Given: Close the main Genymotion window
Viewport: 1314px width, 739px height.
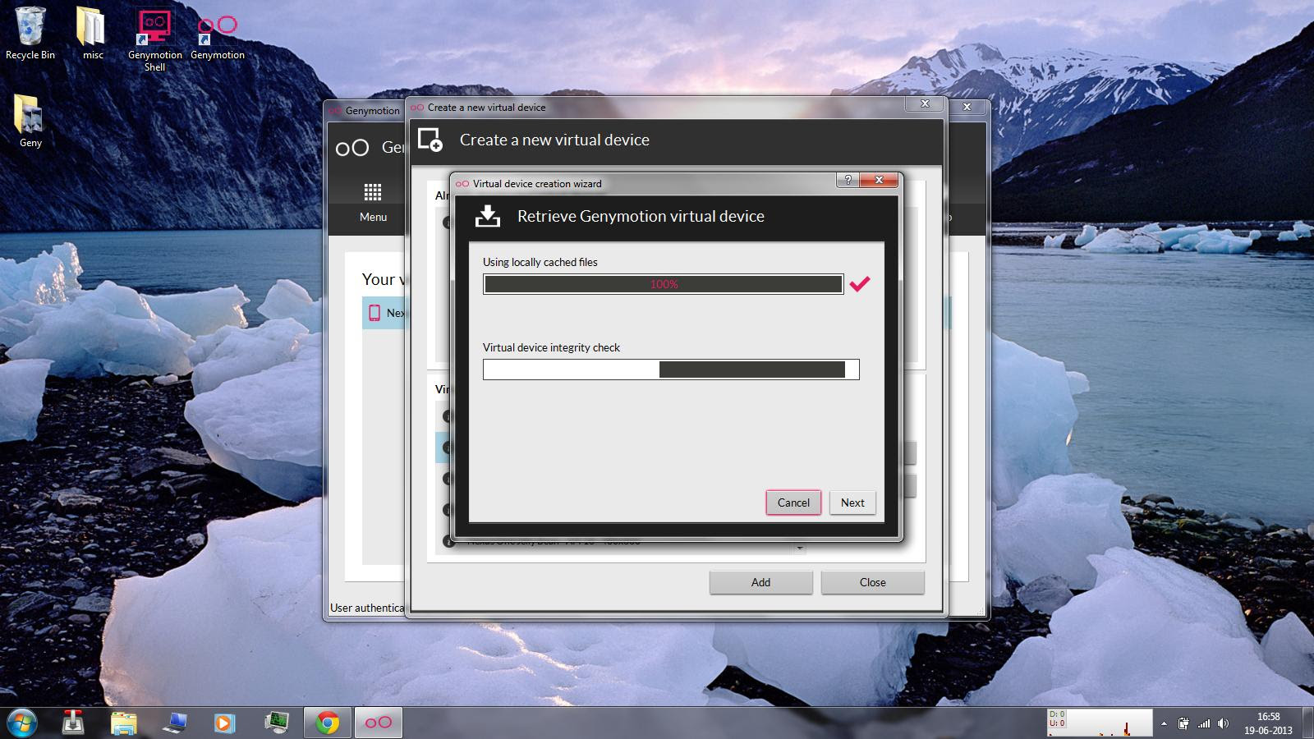Looking at the screenshot, I should point(967,107).
